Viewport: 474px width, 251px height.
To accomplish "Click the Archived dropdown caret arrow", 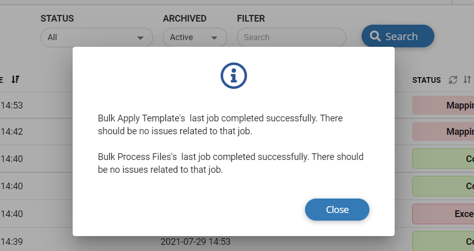I will tap(214, 38).
